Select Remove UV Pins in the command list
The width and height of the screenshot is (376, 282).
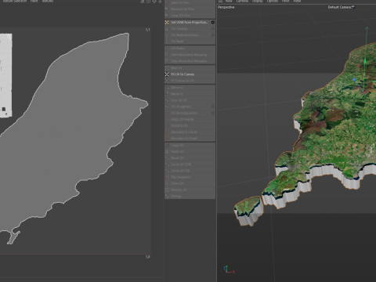190,9
